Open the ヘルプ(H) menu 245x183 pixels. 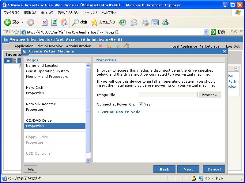[109, 13]
